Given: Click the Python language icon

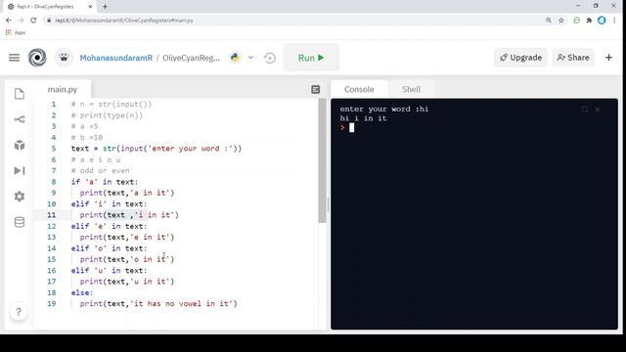Looking at the screenshot, I should 235,58.
